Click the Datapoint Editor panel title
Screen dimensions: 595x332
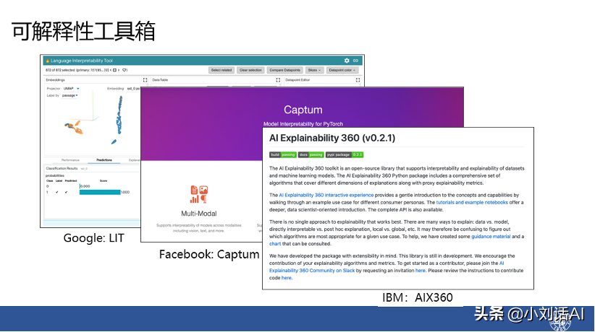point(298,80)
